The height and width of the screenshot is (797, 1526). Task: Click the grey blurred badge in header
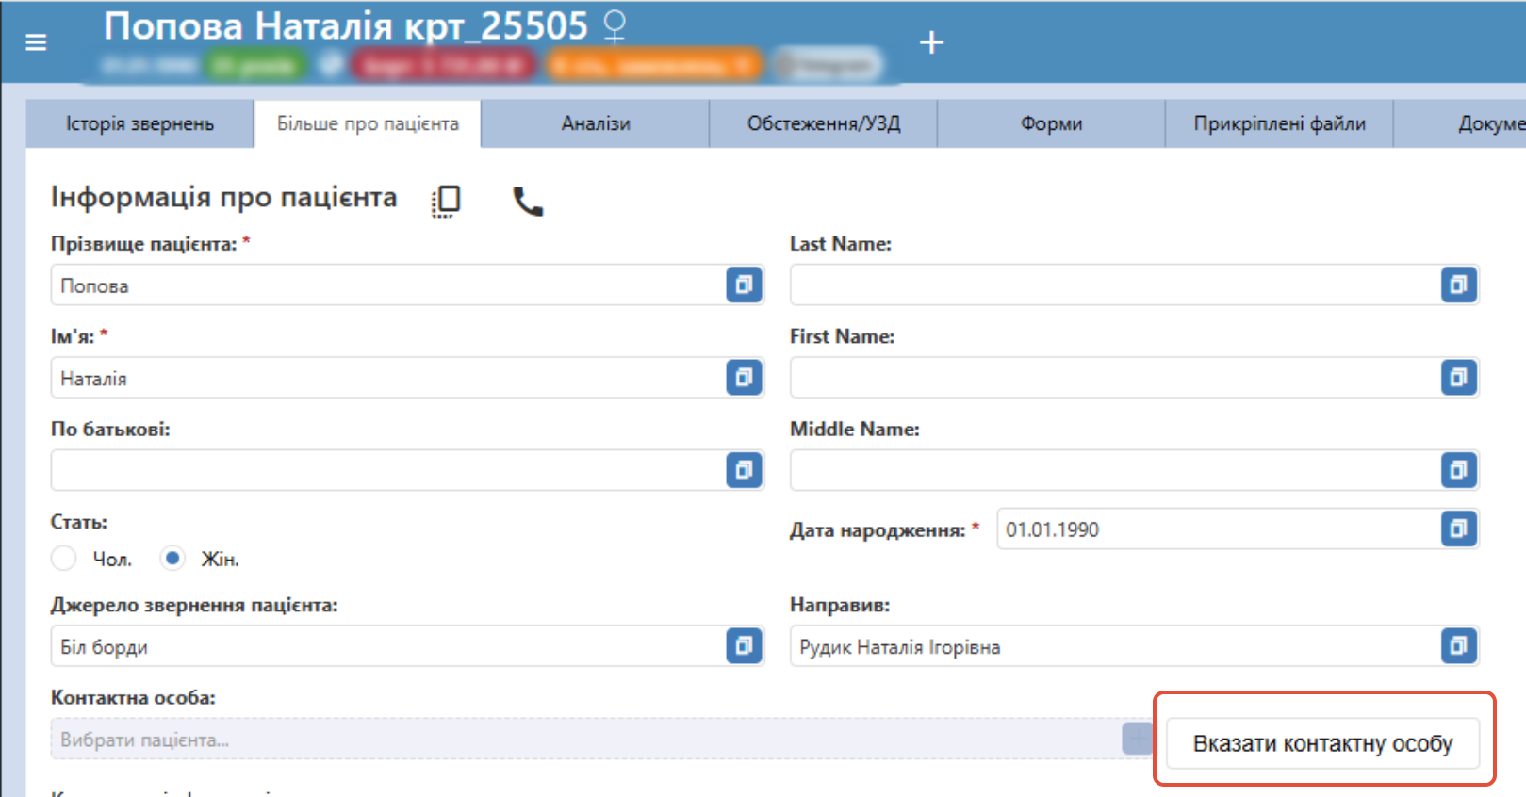(x=828, y=65)
